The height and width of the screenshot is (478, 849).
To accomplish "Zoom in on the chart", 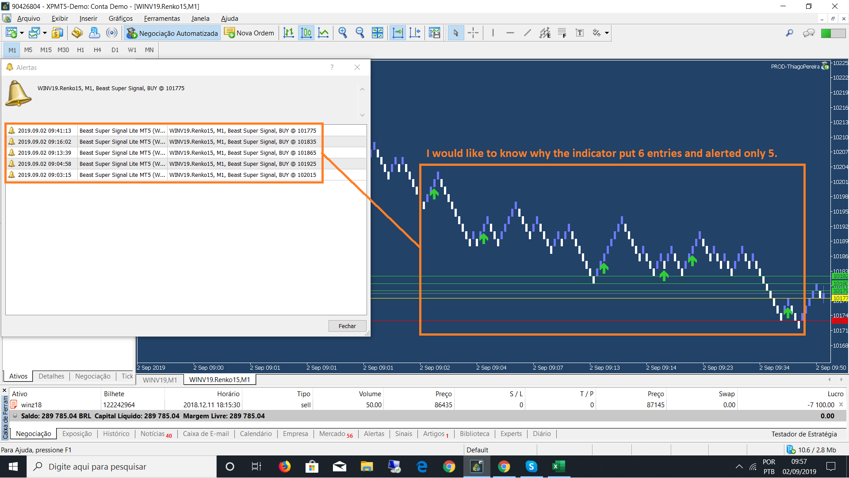I will point(343,33).
